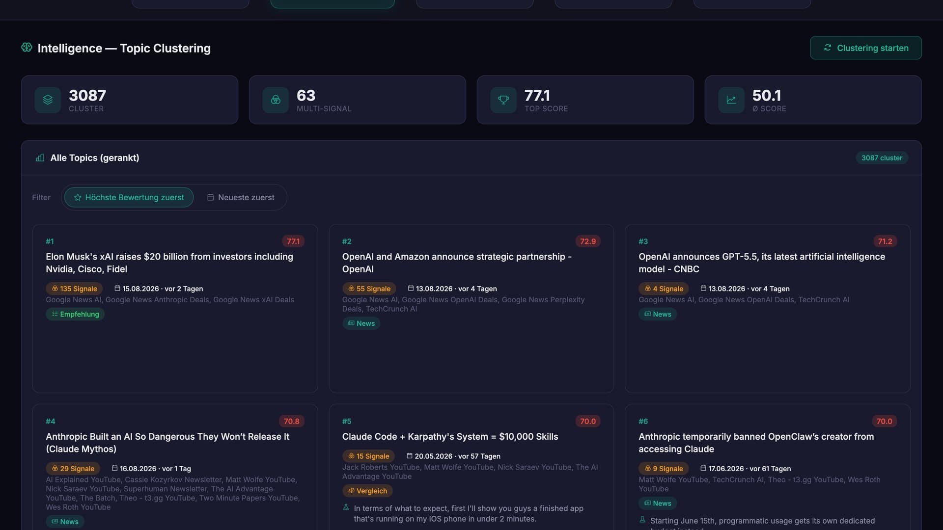Open Anthropic Built an AI So Dangerous topic
The image size is (943, 530).
tap(167, 443)
